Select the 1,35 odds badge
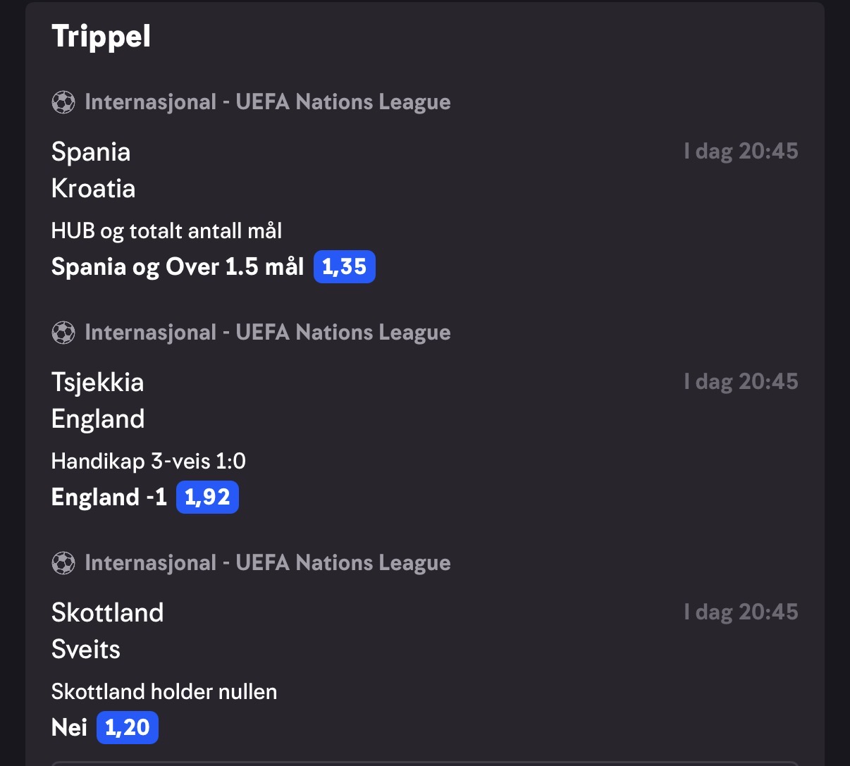Viewport: 850px width, 766px height. point(344,267)
